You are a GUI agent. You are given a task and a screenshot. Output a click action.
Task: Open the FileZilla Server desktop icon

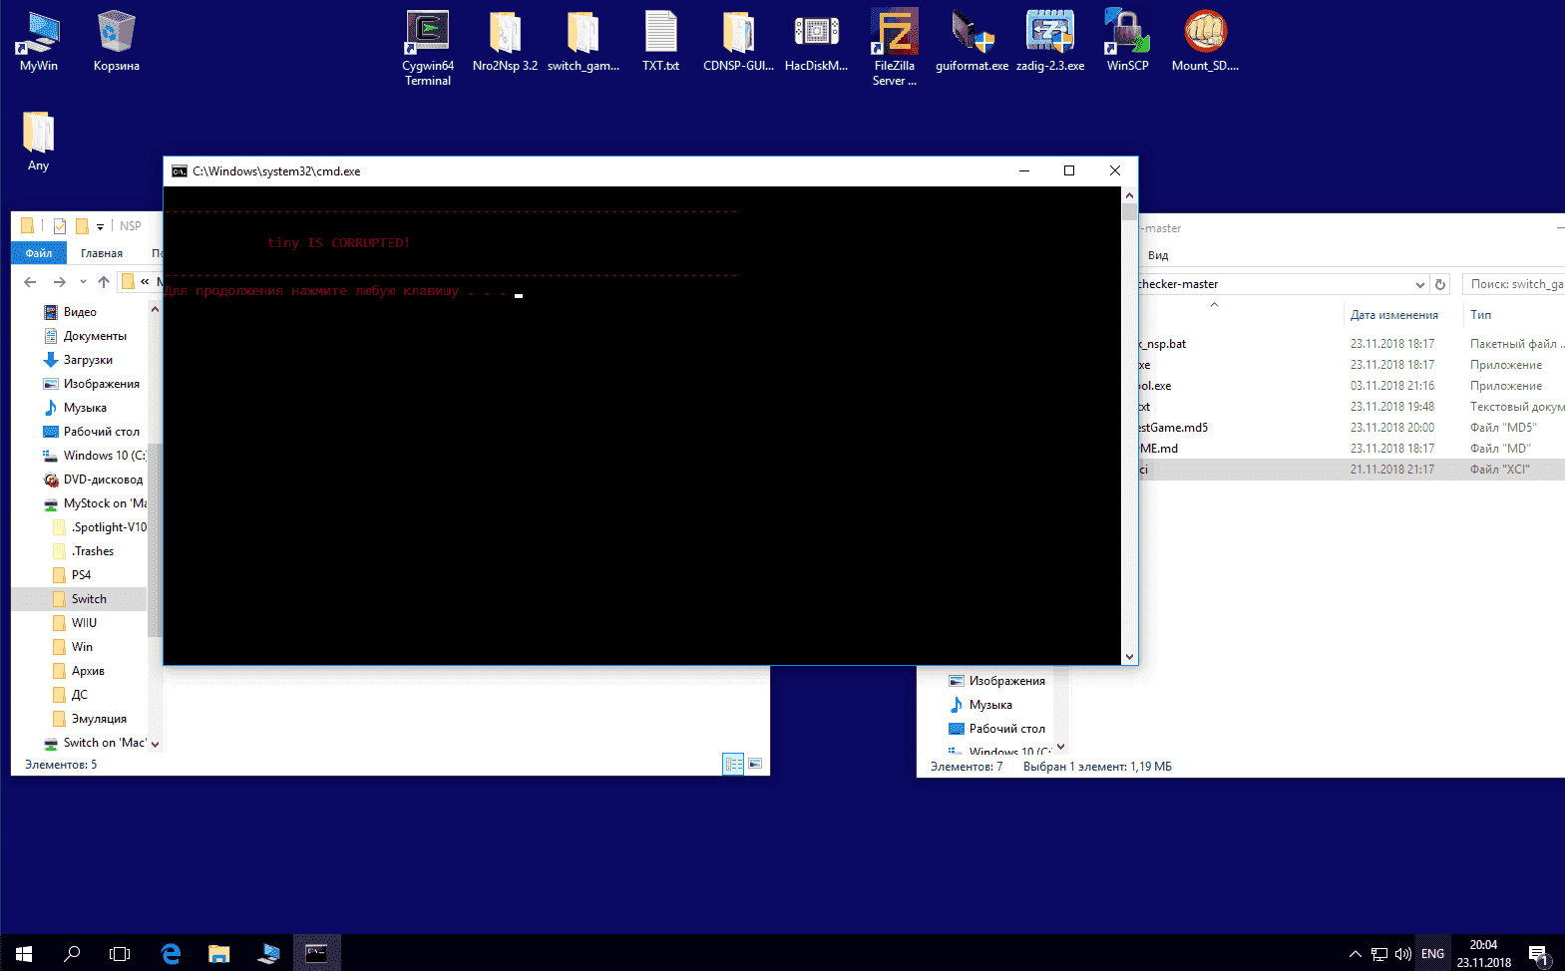(x=894, y=47)
